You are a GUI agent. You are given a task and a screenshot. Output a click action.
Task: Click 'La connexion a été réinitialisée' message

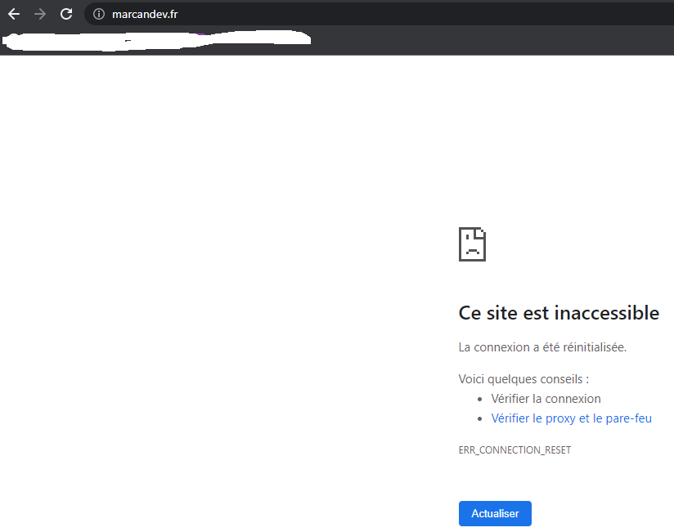(542, 347)
